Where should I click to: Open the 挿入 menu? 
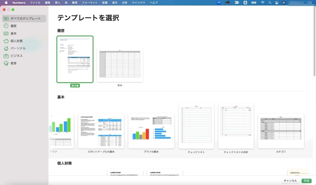(57, 3)
